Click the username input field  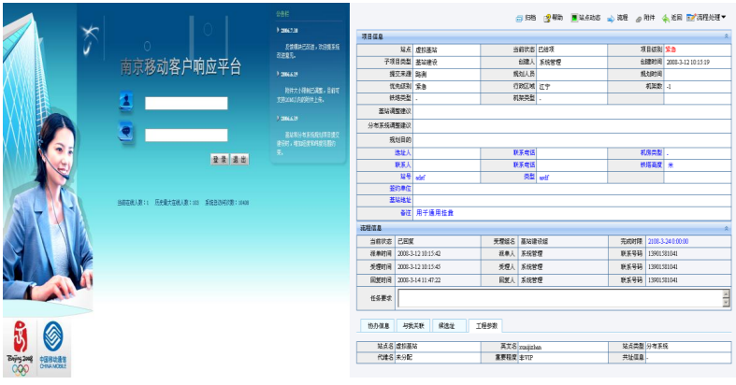pos(186,103)
